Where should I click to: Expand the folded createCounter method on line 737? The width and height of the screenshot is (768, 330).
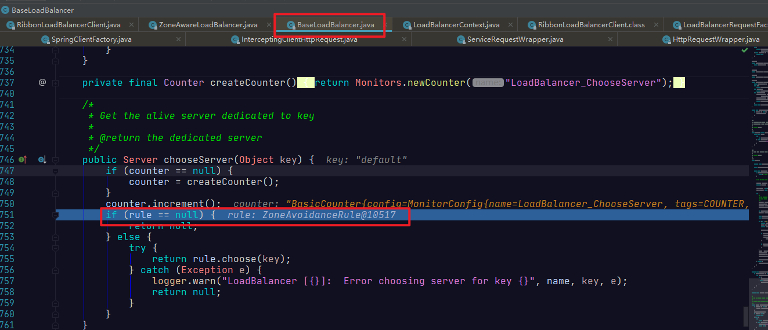pos(56,82)
